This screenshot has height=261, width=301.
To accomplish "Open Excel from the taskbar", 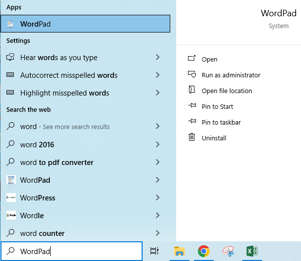I will (x=252, y=251).
